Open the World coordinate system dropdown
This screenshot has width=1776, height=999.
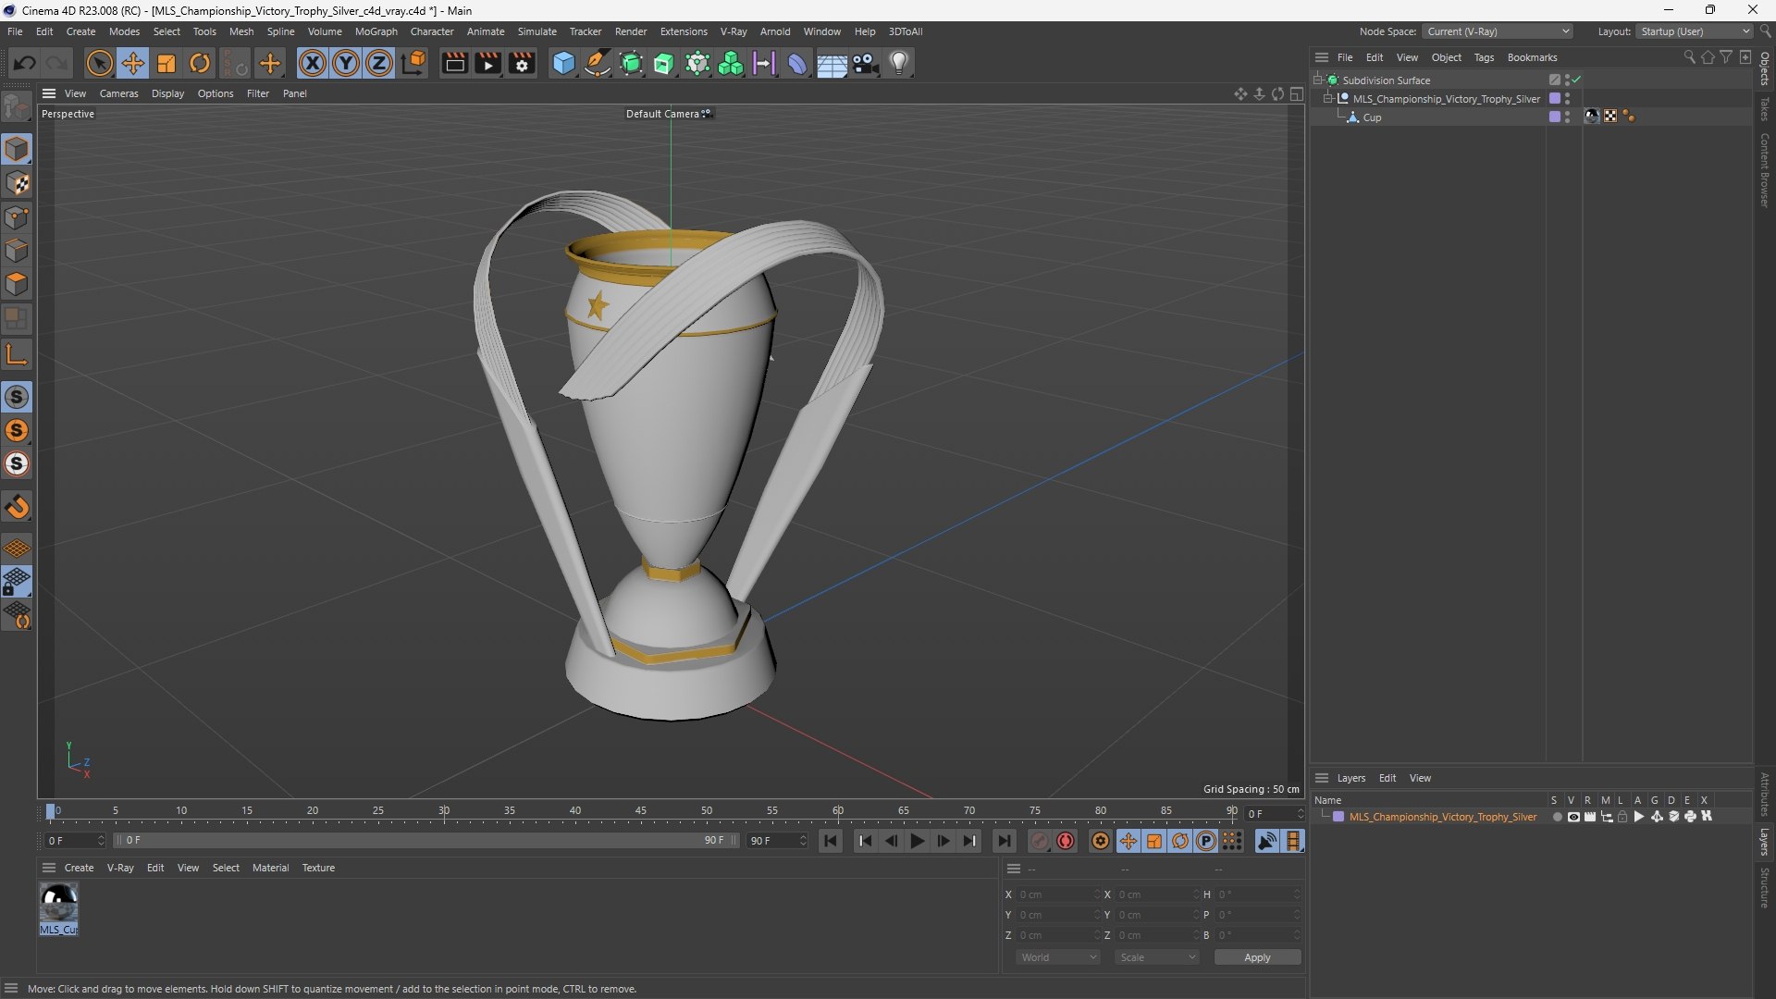1057,957
